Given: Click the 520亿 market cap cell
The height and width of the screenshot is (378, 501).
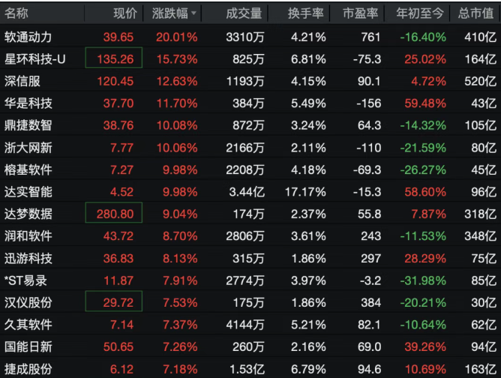Looking at the screenshot, I should coord(481,82).
